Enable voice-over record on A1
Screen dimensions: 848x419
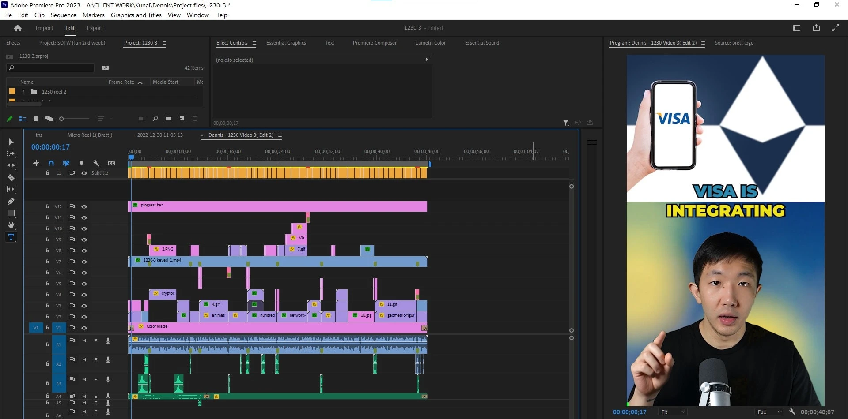coord(108,340)
